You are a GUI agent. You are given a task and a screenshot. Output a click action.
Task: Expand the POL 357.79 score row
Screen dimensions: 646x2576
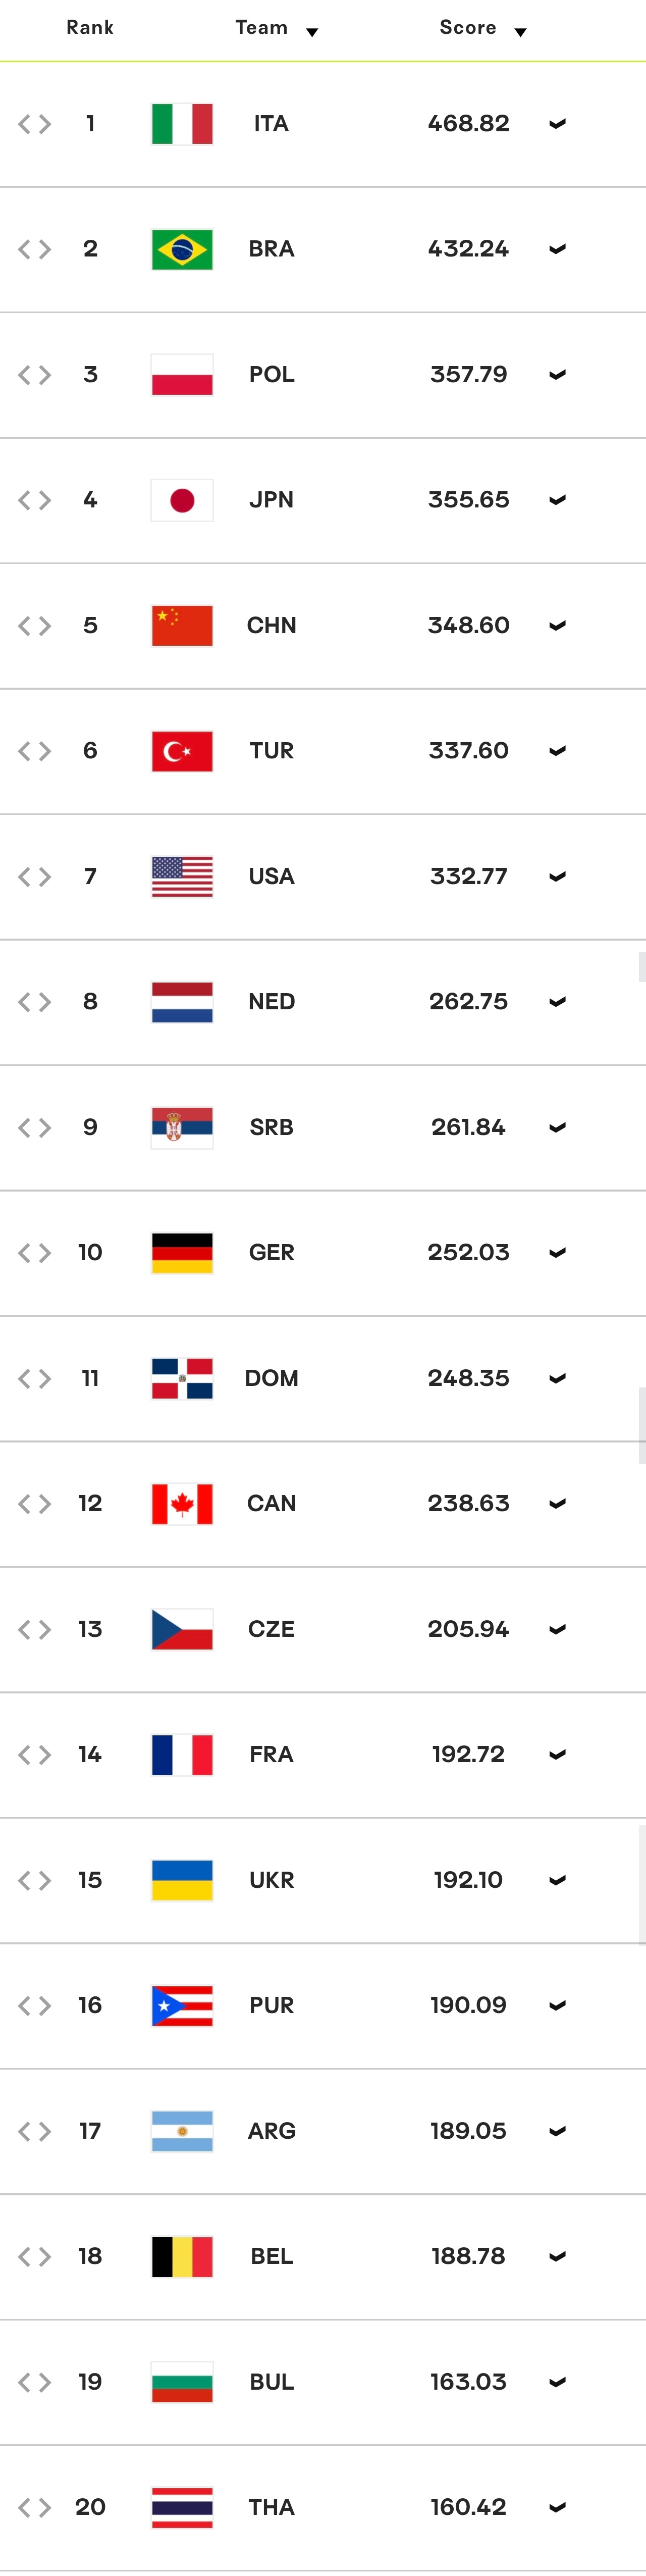point(558,375)
